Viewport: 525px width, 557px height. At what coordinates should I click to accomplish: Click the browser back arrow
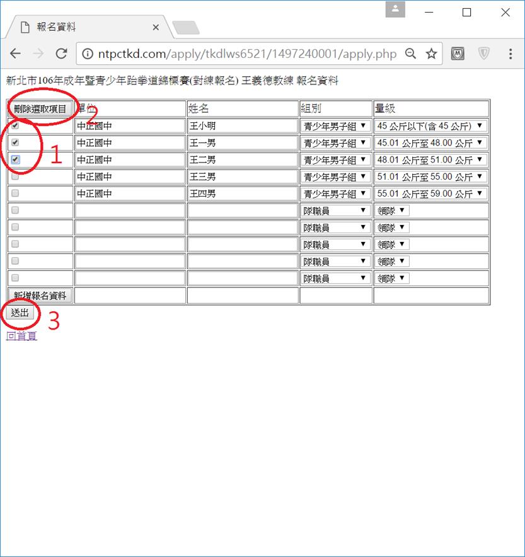pos(15,54)
